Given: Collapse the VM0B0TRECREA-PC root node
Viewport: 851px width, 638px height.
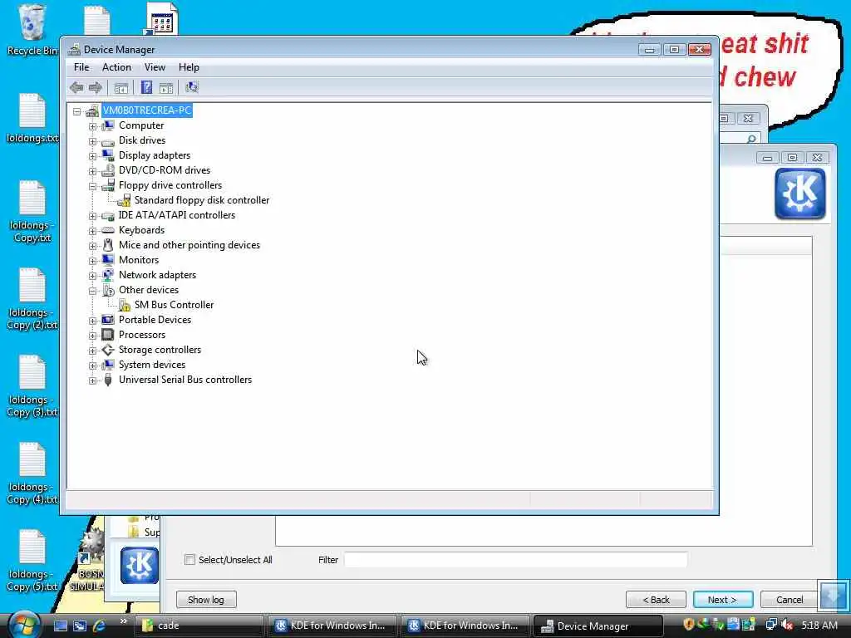Looking at the screenshot, I should coord(77,111).
